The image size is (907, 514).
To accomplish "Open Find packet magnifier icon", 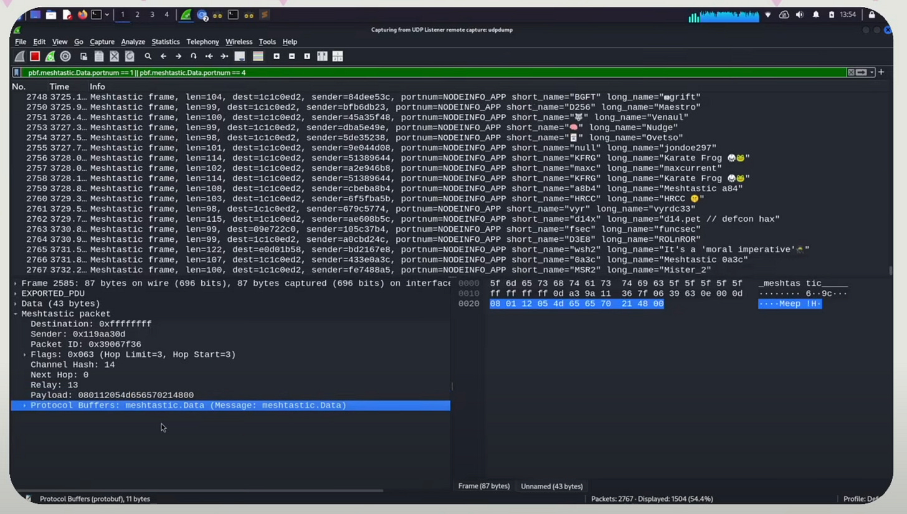I will pyautogui.click(x=148, y=57).
